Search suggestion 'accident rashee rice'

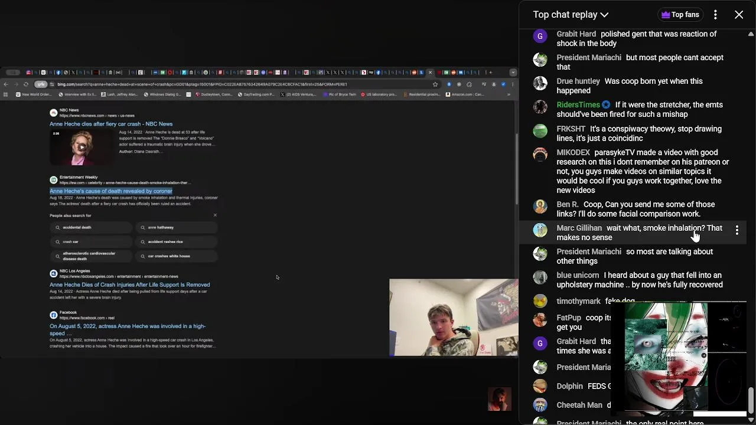coord(177,241)
